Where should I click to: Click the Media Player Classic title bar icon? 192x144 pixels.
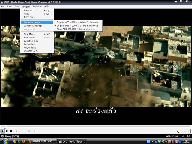(2, 2)
